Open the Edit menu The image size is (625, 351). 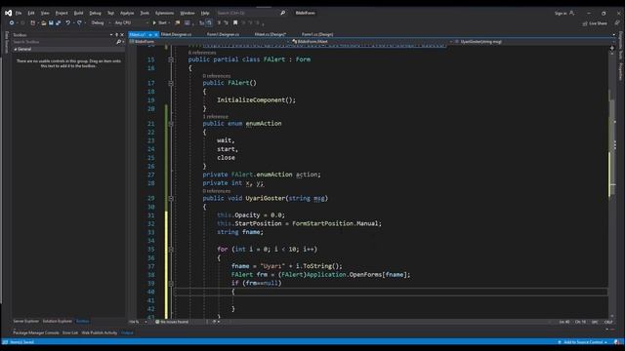pos(31,13)
